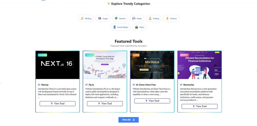This screenshot has height=126, width=257.
Task: Click the Explore Trendy Categories heading
Action: click(129, 4)
